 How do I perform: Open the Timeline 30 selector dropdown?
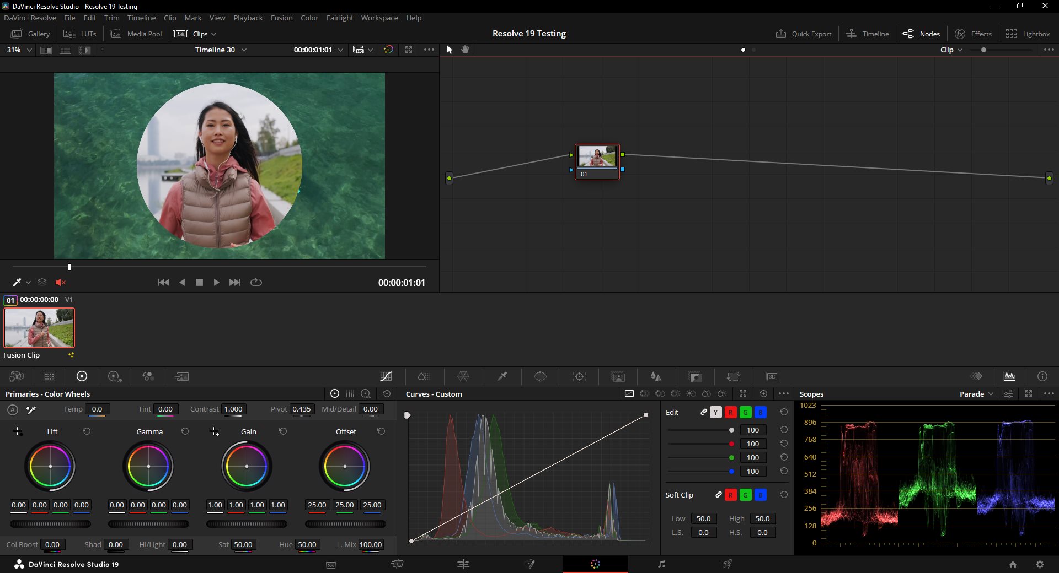[x=221, y=50]
